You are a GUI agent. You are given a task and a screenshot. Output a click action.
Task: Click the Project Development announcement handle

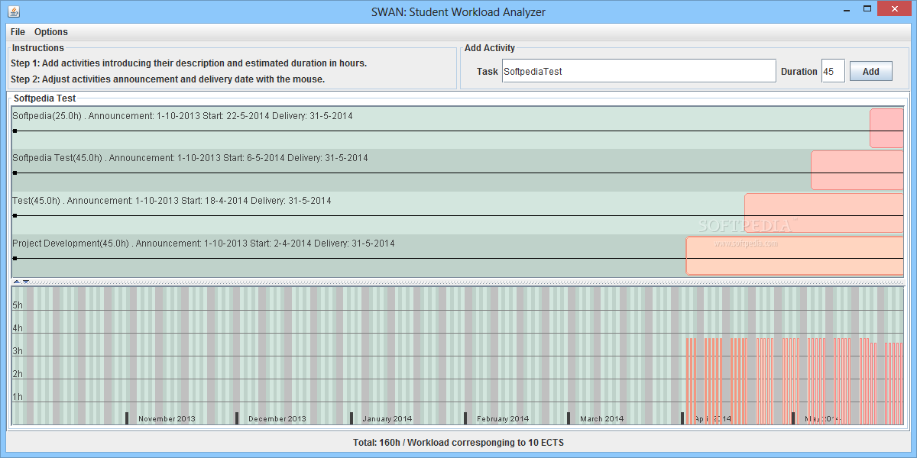coord(15,259)
